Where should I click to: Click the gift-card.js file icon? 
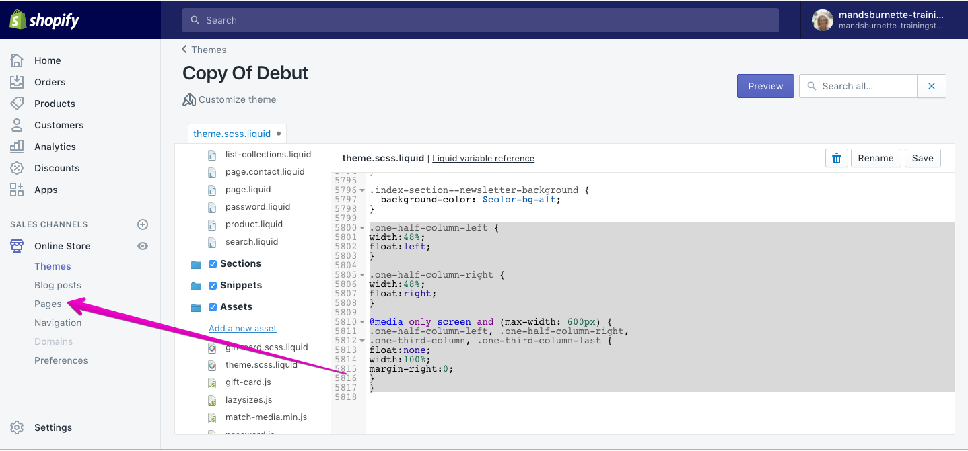coord(212,382)
